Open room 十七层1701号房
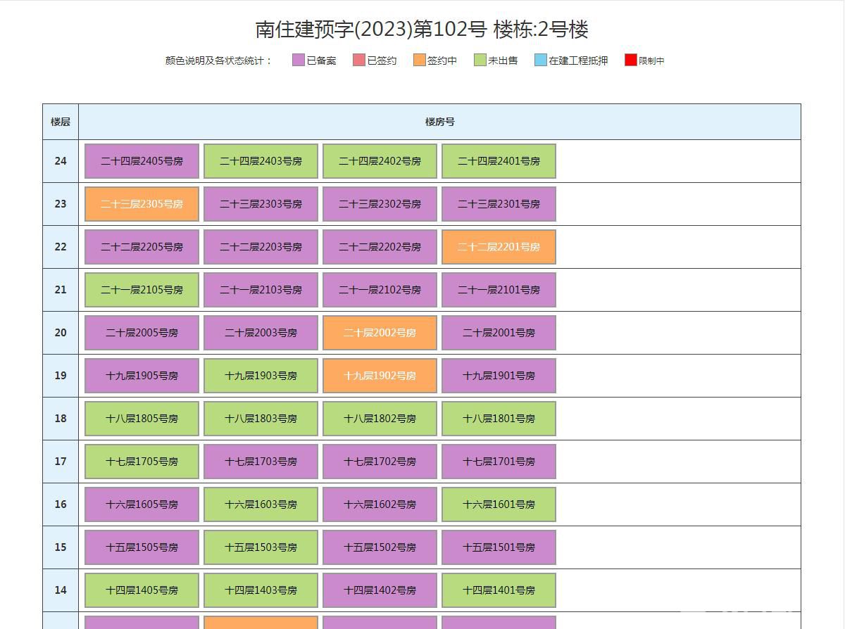Screen dimensions: 845x629 click(x=499, y=462)
